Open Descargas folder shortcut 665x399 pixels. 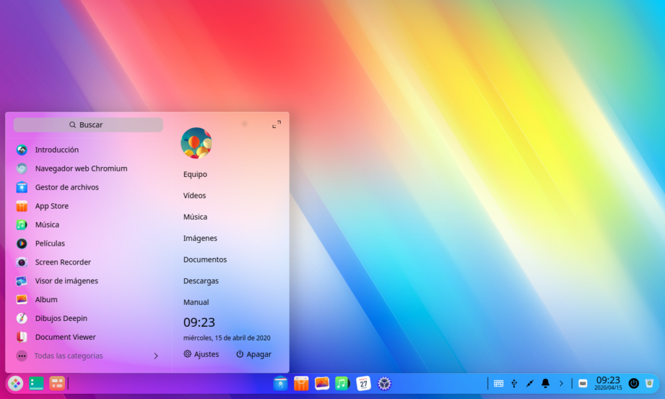[x=201, y=281]
